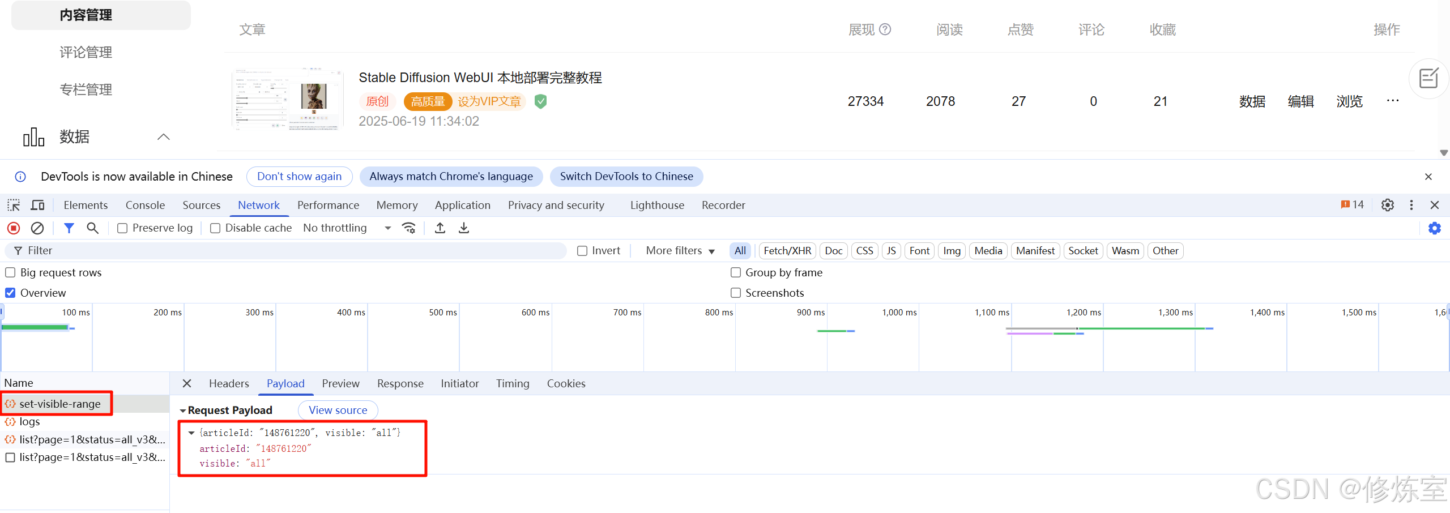Open the More filters dropdown
Screen dimensions: 1450x513
coord(680,251)
